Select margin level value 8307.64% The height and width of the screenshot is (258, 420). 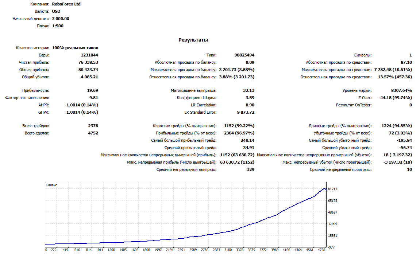401,90
